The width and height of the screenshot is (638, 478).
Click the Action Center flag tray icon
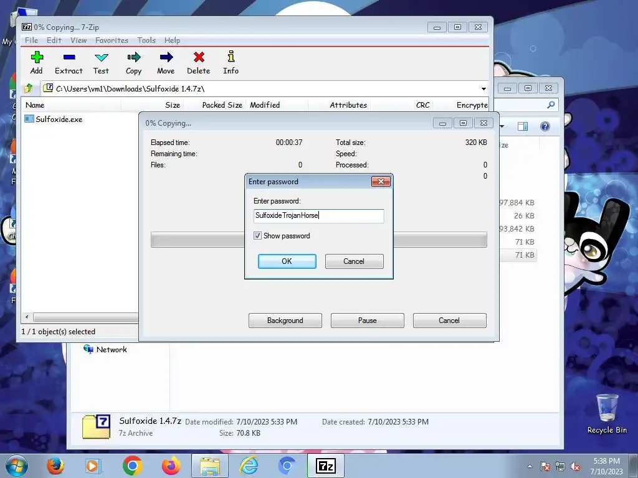(545, 466)
